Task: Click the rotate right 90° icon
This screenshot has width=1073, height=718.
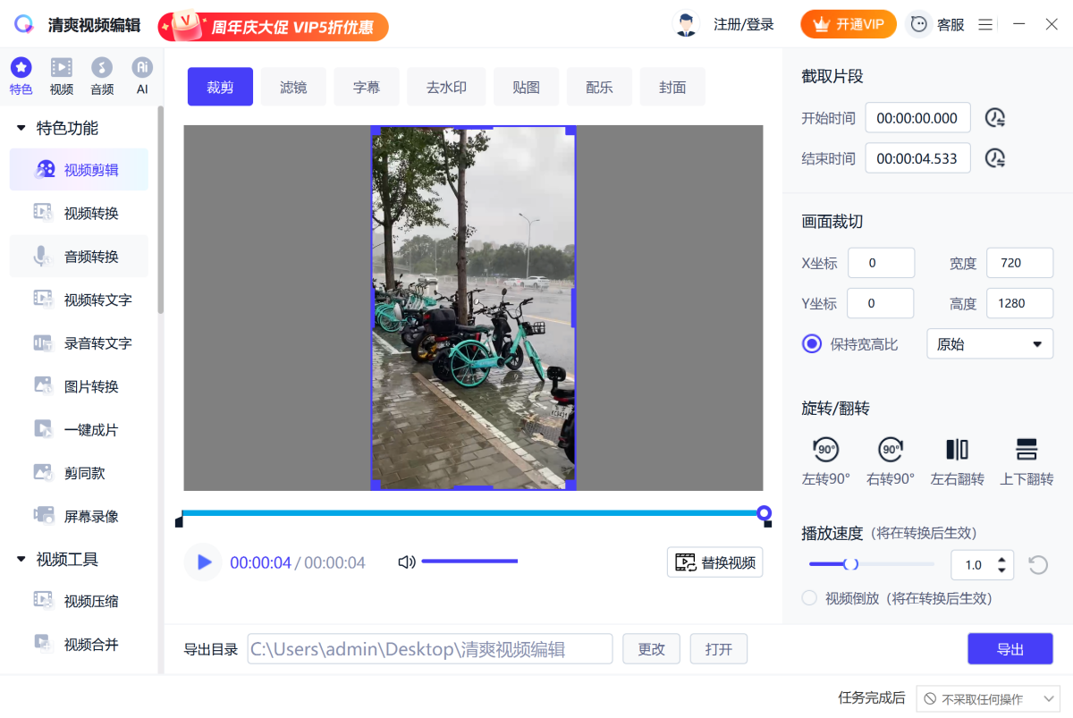Action: coord(891,450)
